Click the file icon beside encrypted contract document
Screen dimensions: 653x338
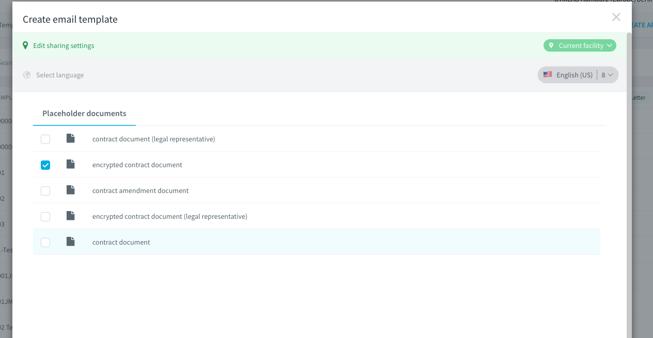[x=71, y=164]
